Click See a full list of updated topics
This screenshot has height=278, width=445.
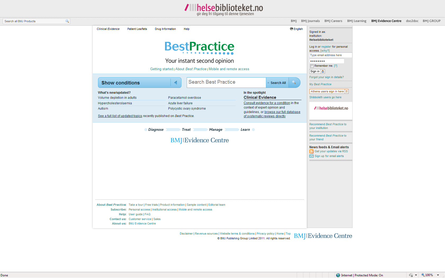[x=120, y=116]
